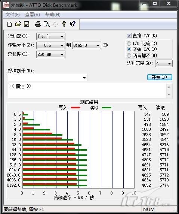The height and width of the screenshot is (214, 179).
Task: Open the 文件(F) menu
Action: point(13,15)
